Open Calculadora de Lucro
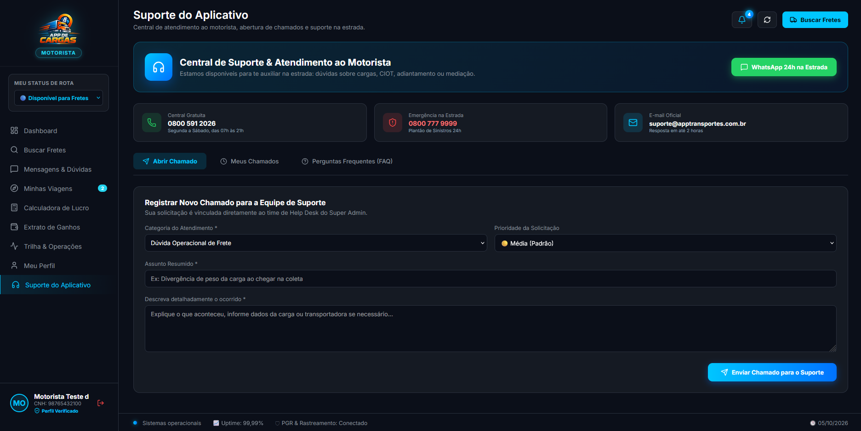861x431 pixels. [59, 208]
